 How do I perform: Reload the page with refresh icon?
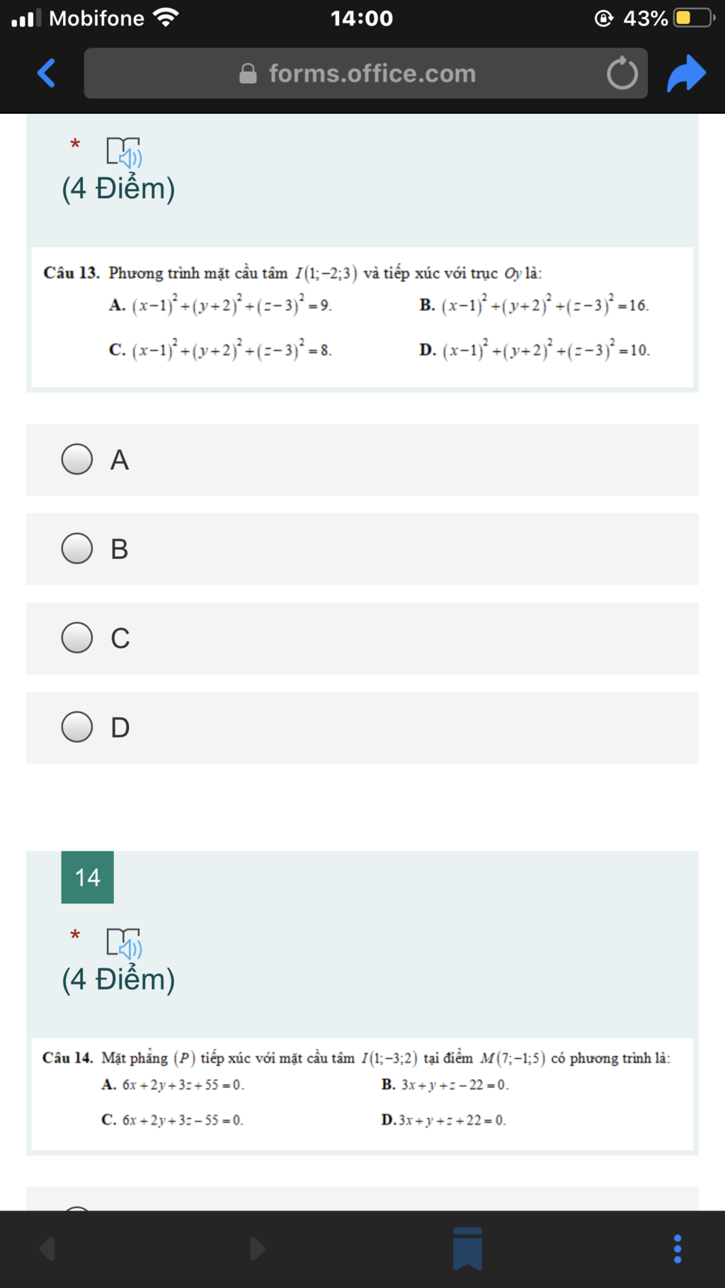(622, 73)
